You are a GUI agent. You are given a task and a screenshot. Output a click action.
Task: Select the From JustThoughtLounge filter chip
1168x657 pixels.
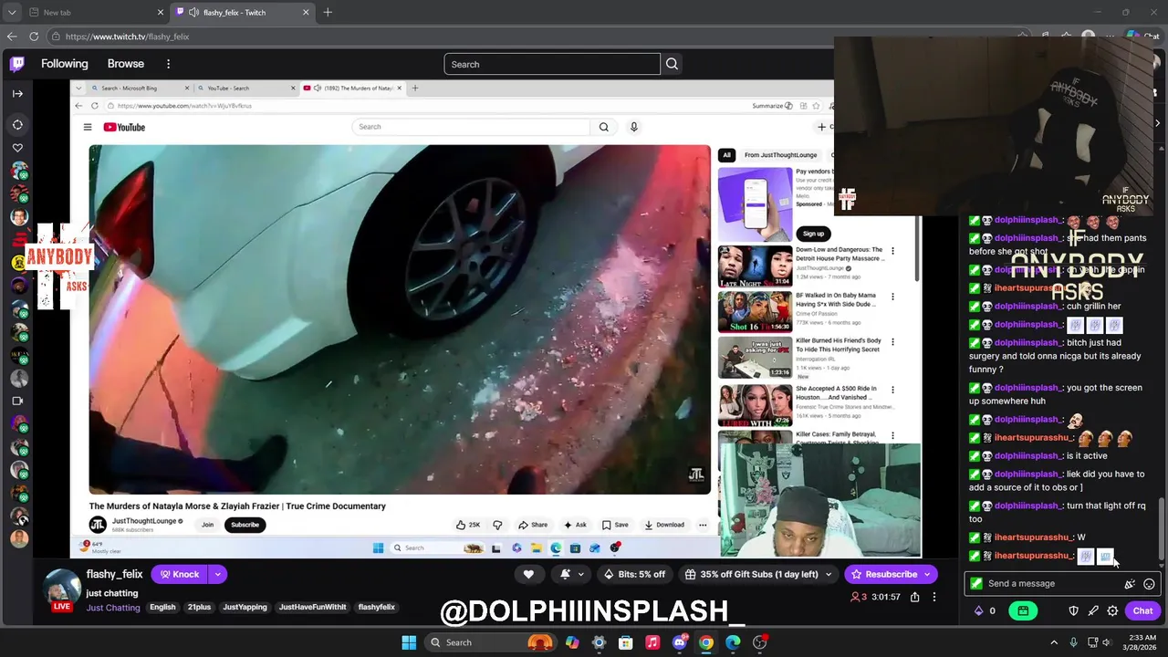tap(780, 155)
